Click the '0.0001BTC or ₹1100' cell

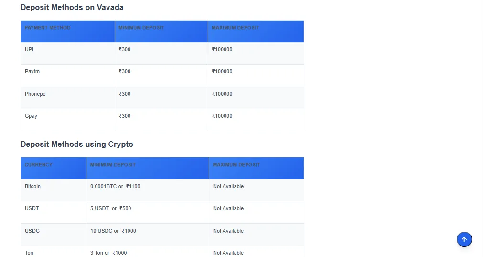pyautogui.click(x=148, y=190)
